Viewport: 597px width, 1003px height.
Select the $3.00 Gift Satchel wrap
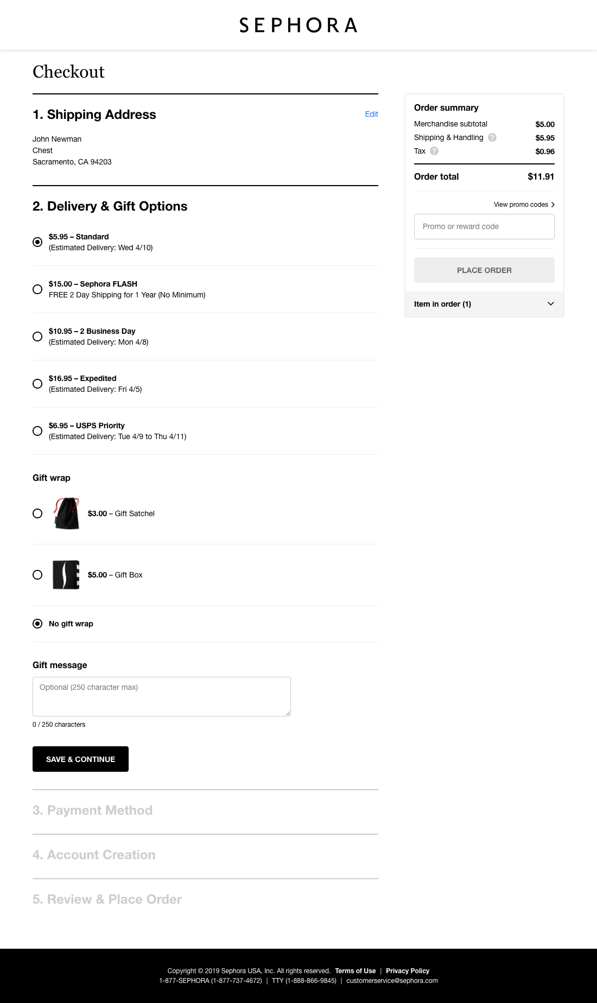(37, 513)
